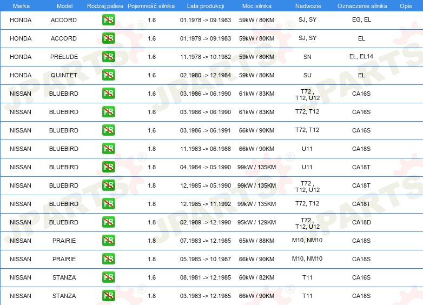Viewport: 423px width, 305px height.
Task: Click engine code CA18D
Action: (x=361, y=222)
